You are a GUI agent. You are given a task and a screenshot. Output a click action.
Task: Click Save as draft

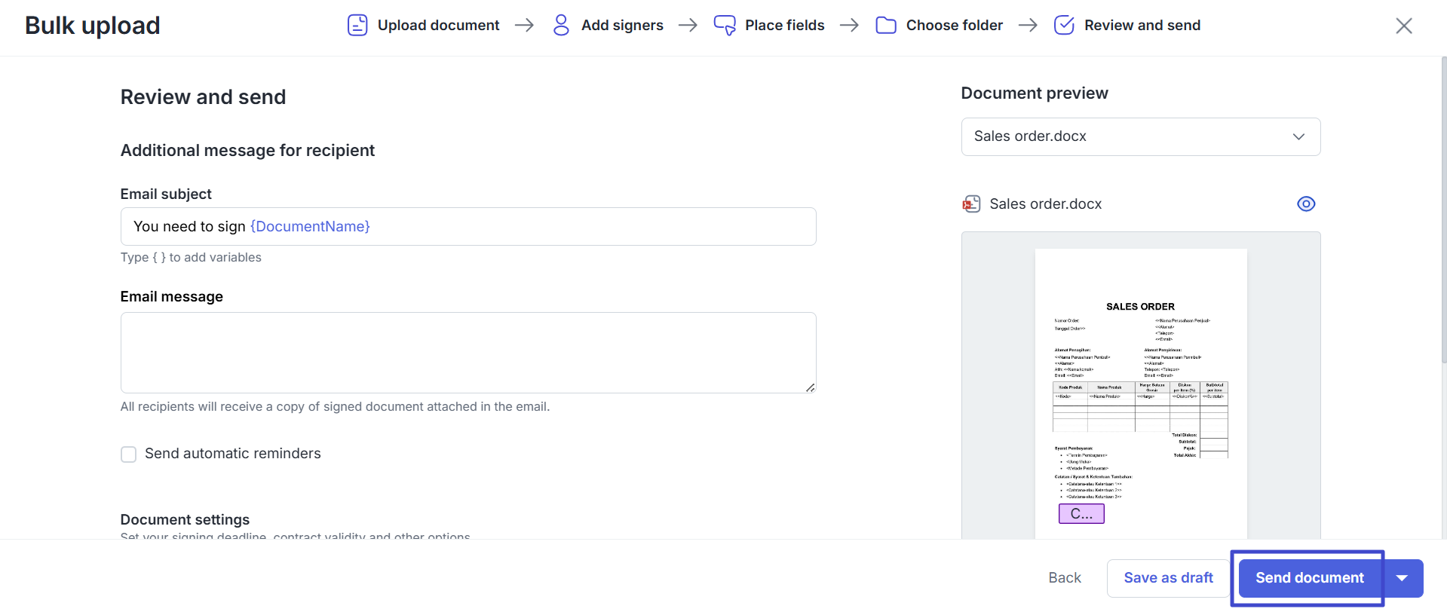1168,578
